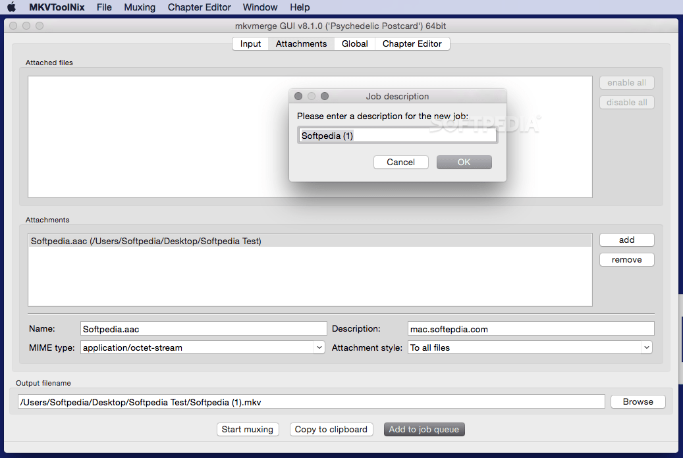The width and height of the screenshot is (683, 458).
Task: Open the File menu
Action: (104, 7)
